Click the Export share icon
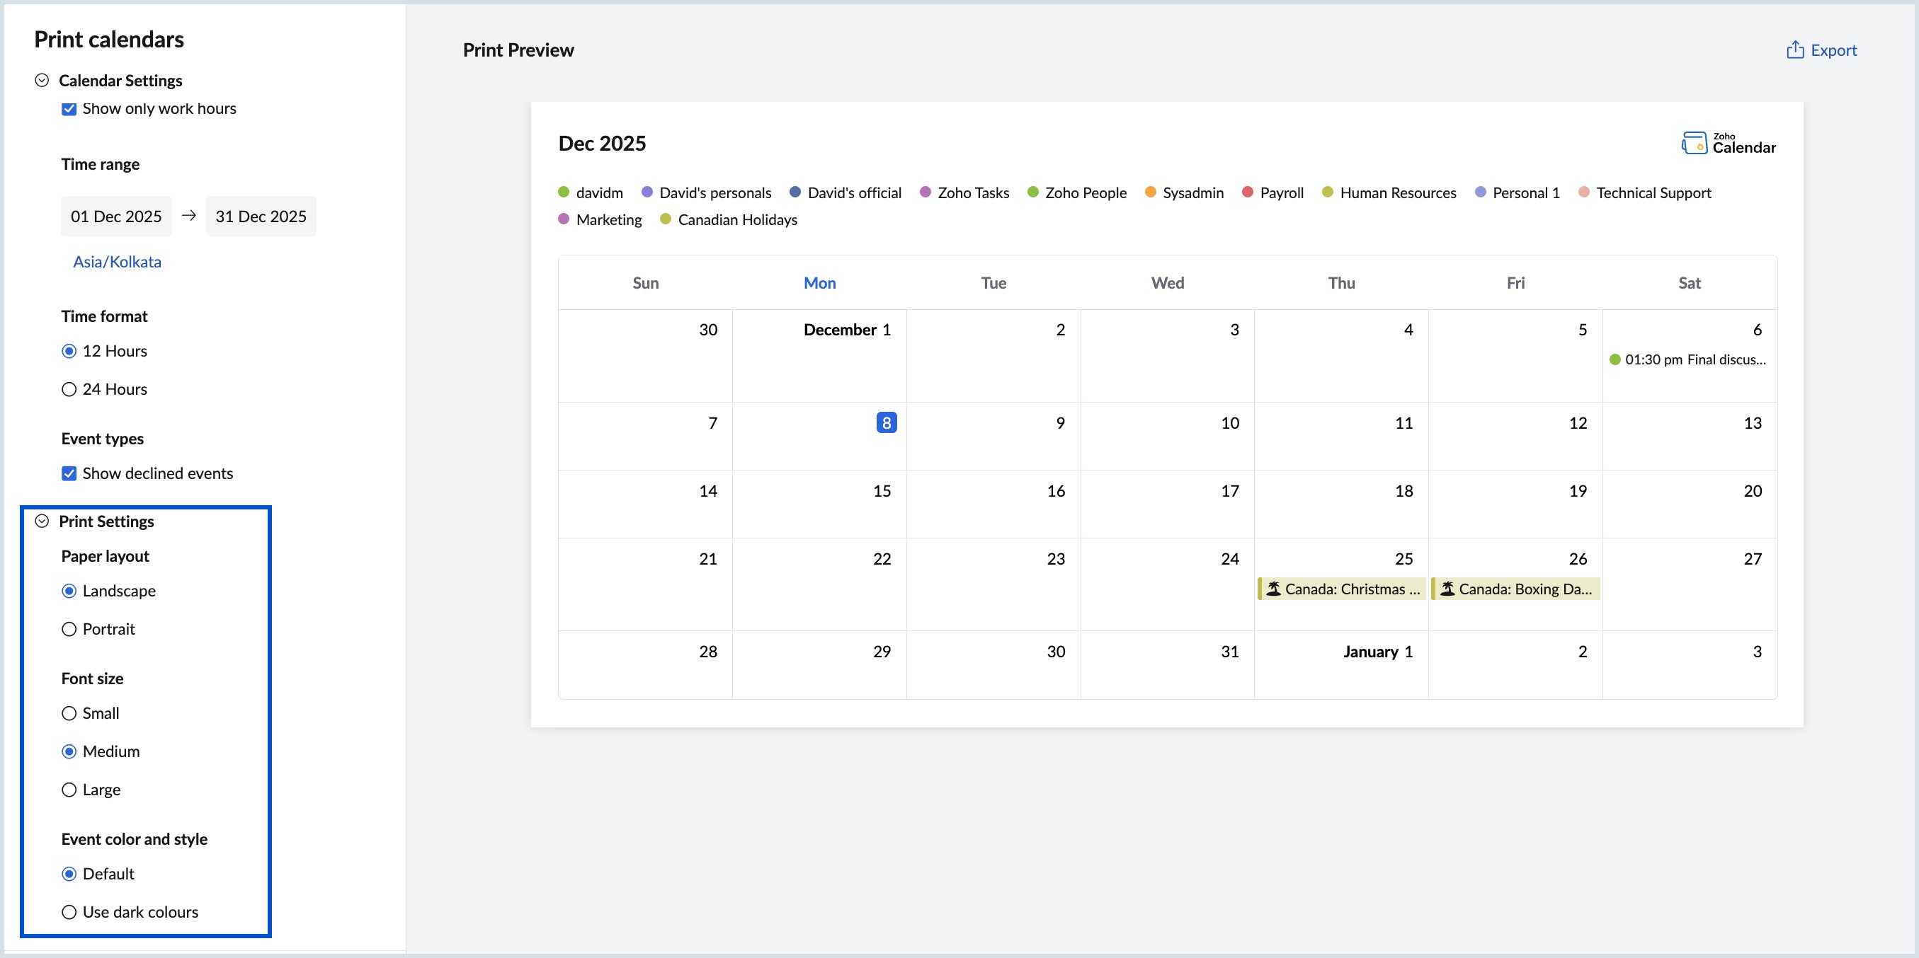The width and height of the screenshot is (1919, 958). (1794, 50)
